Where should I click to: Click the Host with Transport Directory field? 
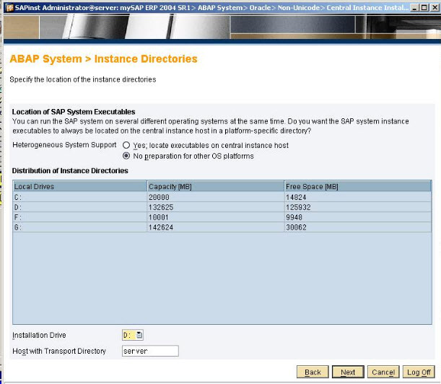(150, 351)
